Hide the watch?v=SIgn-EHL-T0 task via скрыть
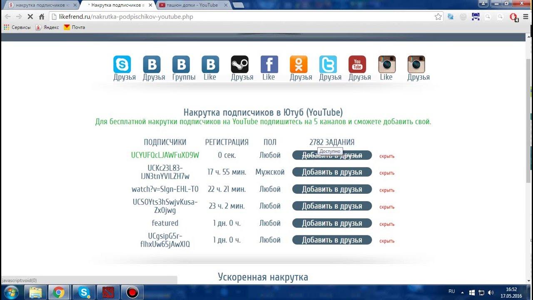The height and width of the screenshot is (300, 533). click(x=387, y=190)
